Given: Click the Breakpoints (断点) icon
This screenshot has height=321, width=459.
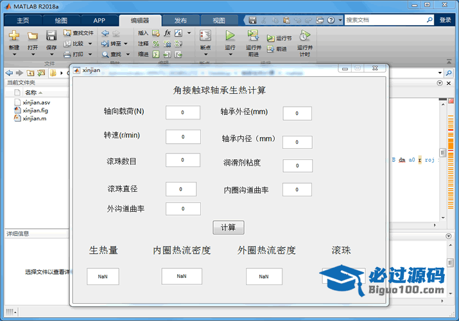Looking at the screenshot, I should click(x=205, y=36).
